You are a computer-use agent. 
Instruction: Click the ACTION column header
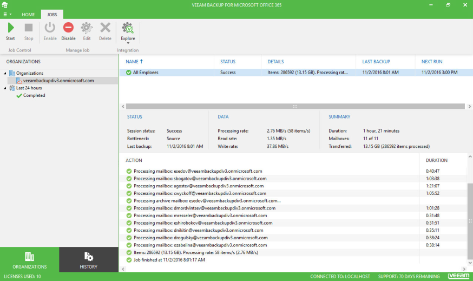click(x=134, y=160)
